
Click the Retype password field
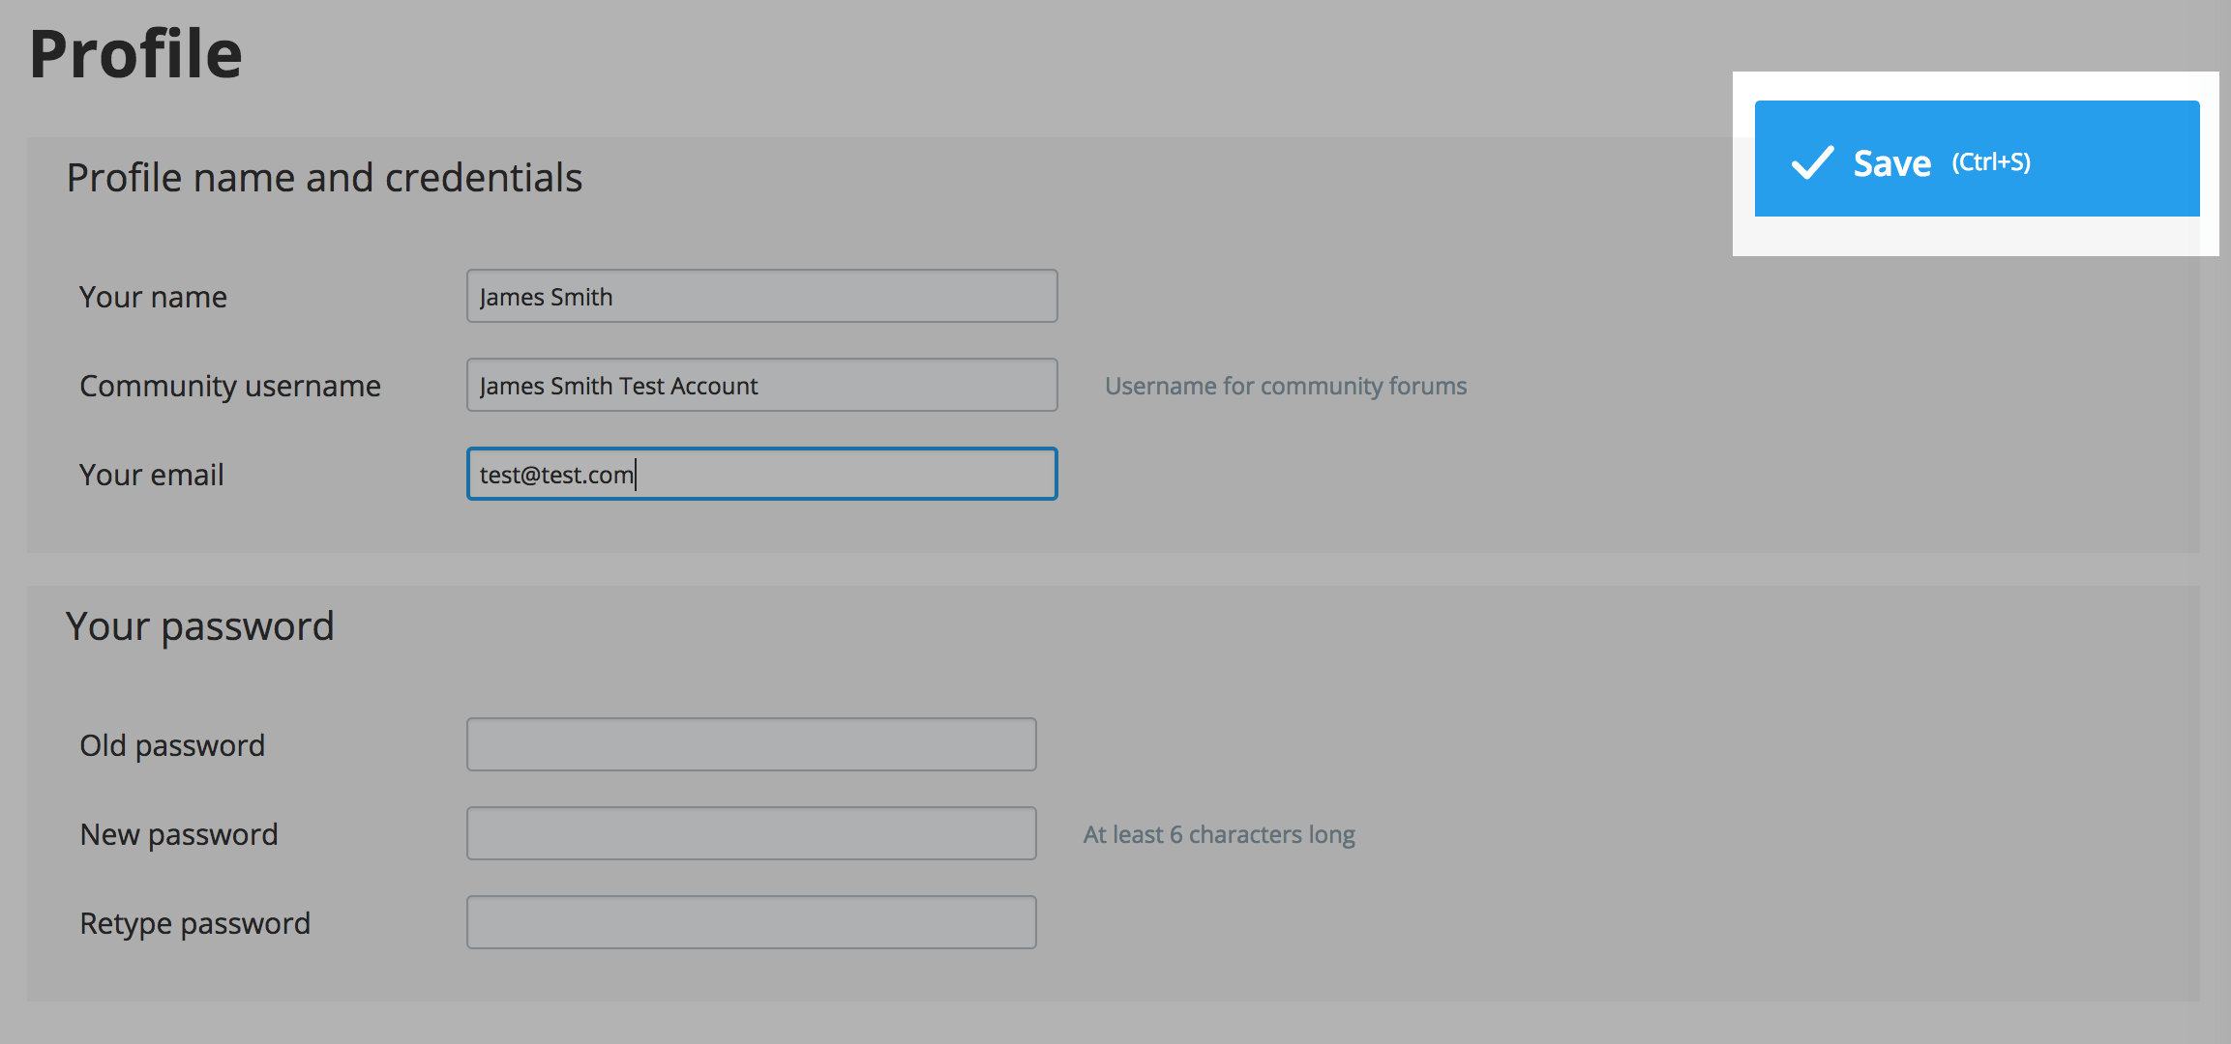coord(752,922)
